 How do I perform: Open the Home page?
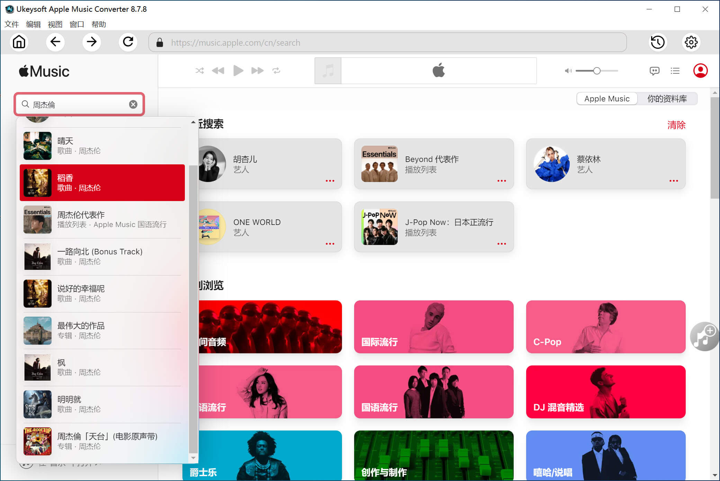19,42
